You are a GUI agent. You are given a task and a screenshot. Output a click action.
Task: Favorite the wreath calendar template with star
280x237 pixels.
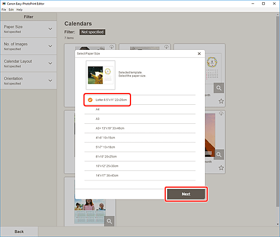pos(221,101)
